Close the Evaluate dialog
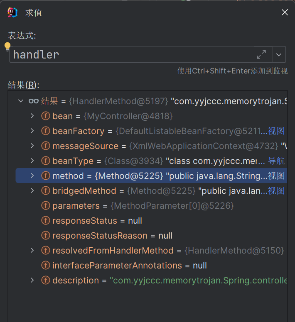 [x=285, y=12]
